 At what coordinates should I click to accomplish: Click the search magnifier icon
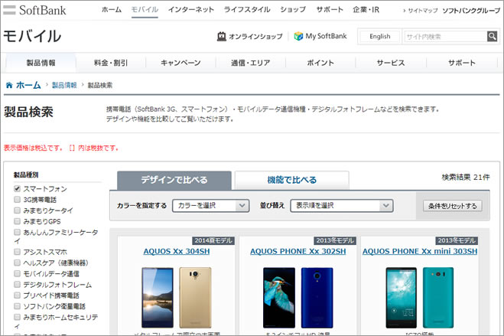tap(492, 36)
